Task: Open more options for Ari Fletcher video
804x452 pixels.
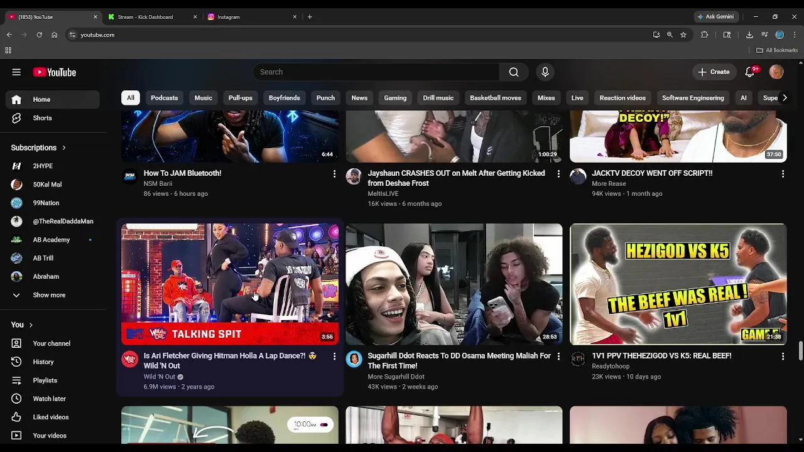Action: (x=334, y=357)
